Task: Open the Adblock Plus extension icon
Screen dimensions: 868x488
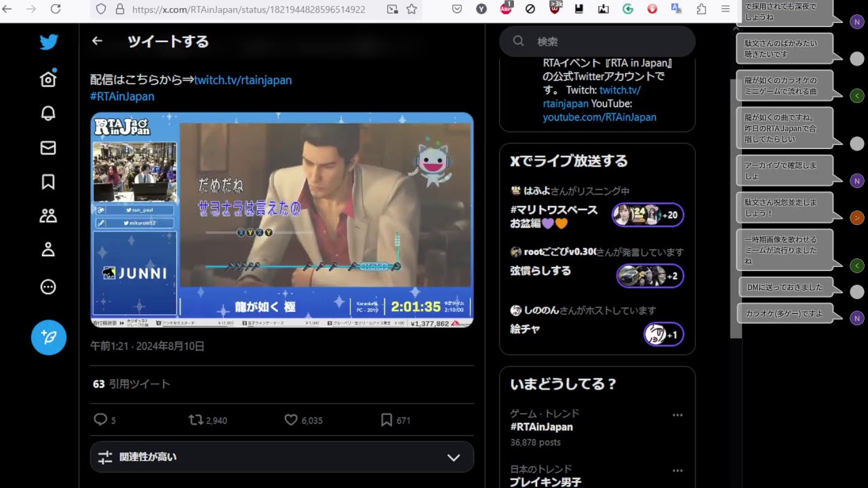Action: coord(507,9)
